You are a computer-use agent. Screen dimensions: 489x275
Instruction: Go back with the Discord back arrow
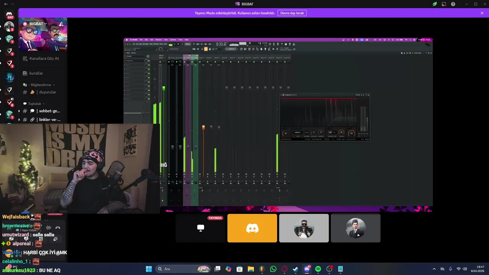tap(6, 4)
